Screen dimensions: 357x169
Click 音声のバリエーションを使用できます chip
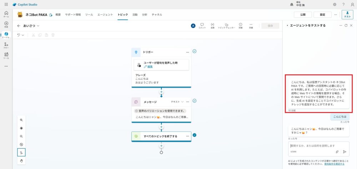[160, 111]
